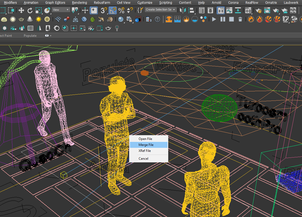
Task: Click the sun light icon
Action: pos(39,19)
